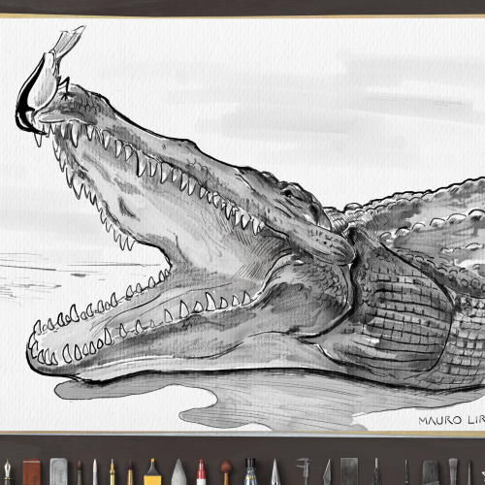The width and height of the screenshot is (485, 485).
Task: Select the thin brown paintbrush
Action: tap(130, 472)
